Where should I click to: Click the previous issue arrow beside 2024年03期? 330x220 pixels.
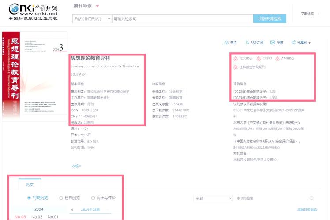(x=72, y=209)
